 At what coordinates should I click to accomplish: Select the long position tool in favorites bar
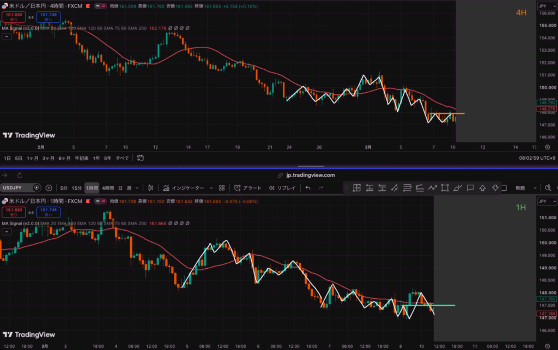pos(369,188)
